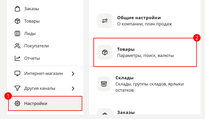Click the sliders icon of Общие настройки
The image size is (205, 119).
pos(105,21)
